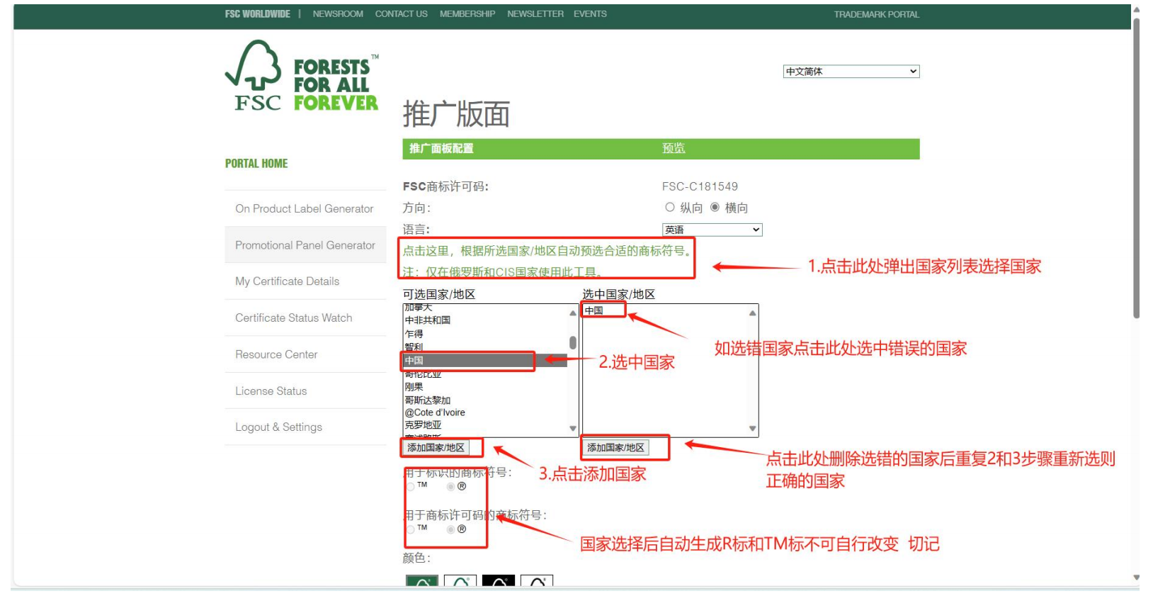Click the FSC Forests For All Forever logo
This screenshot has height=596, width=1153.
click(x=302, y=76)
